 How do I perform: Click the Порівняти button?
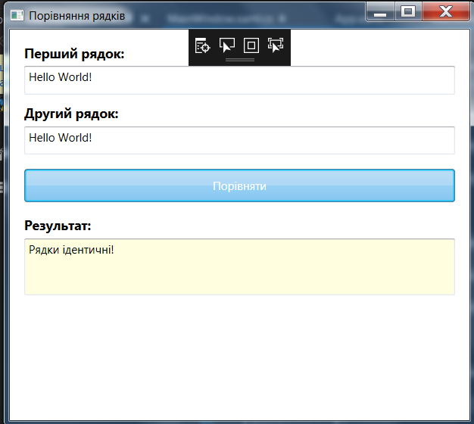pyautogui.click(x=239, y=185)
